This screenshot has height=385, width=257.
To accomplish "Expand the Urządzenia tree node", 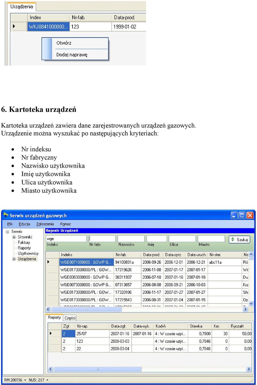I will click(14, 259).
